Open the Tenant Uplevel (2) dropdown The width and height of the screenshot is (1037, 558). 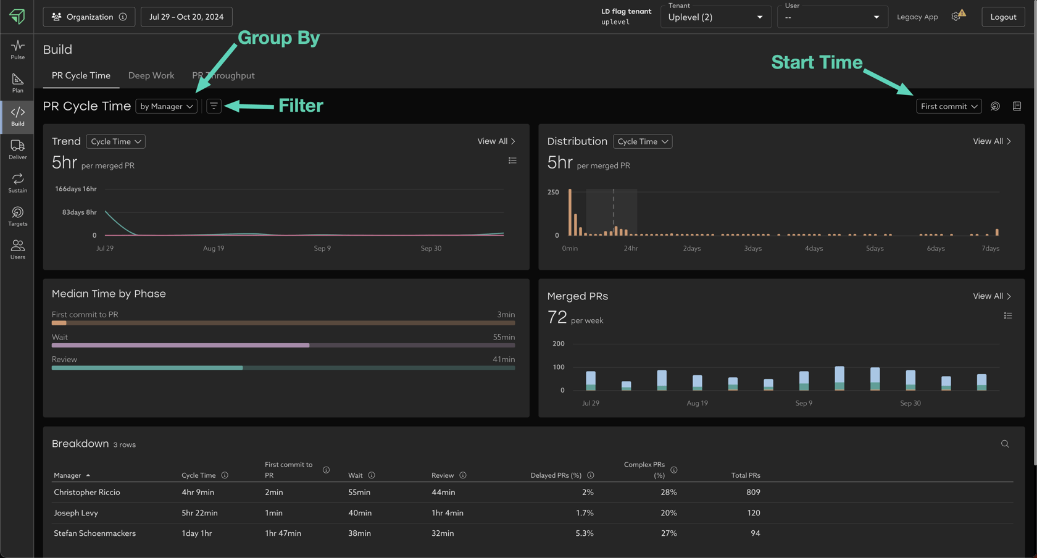(715, 17)
